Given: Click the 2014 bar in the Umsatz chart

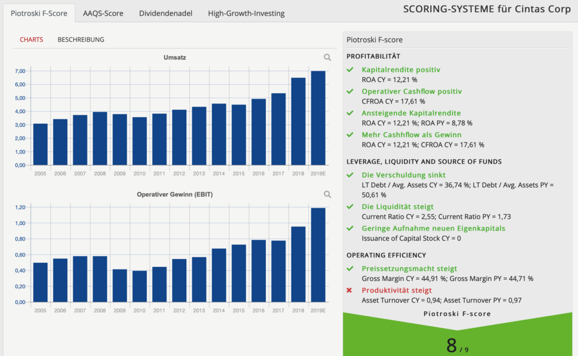Looking at the screenshot, I should tap(219, 134).
